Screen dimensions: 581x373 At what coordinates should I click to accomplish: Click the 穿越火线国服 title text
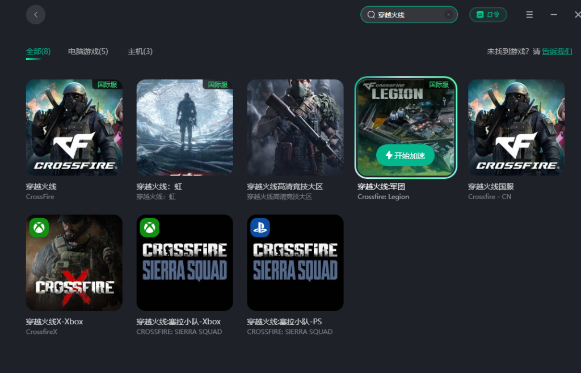coord(491,187)
